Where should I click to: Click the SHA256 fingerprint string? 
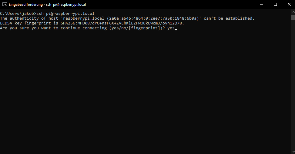122,23
